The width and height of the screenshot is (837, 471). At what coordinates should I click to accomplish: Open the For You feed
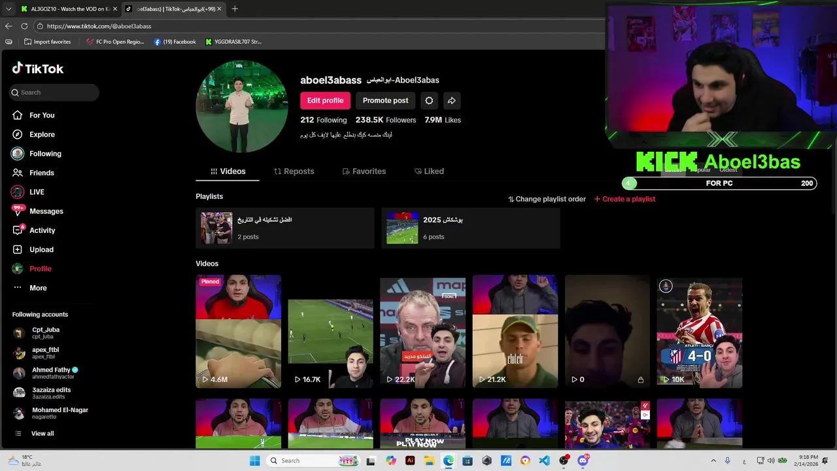33,115
